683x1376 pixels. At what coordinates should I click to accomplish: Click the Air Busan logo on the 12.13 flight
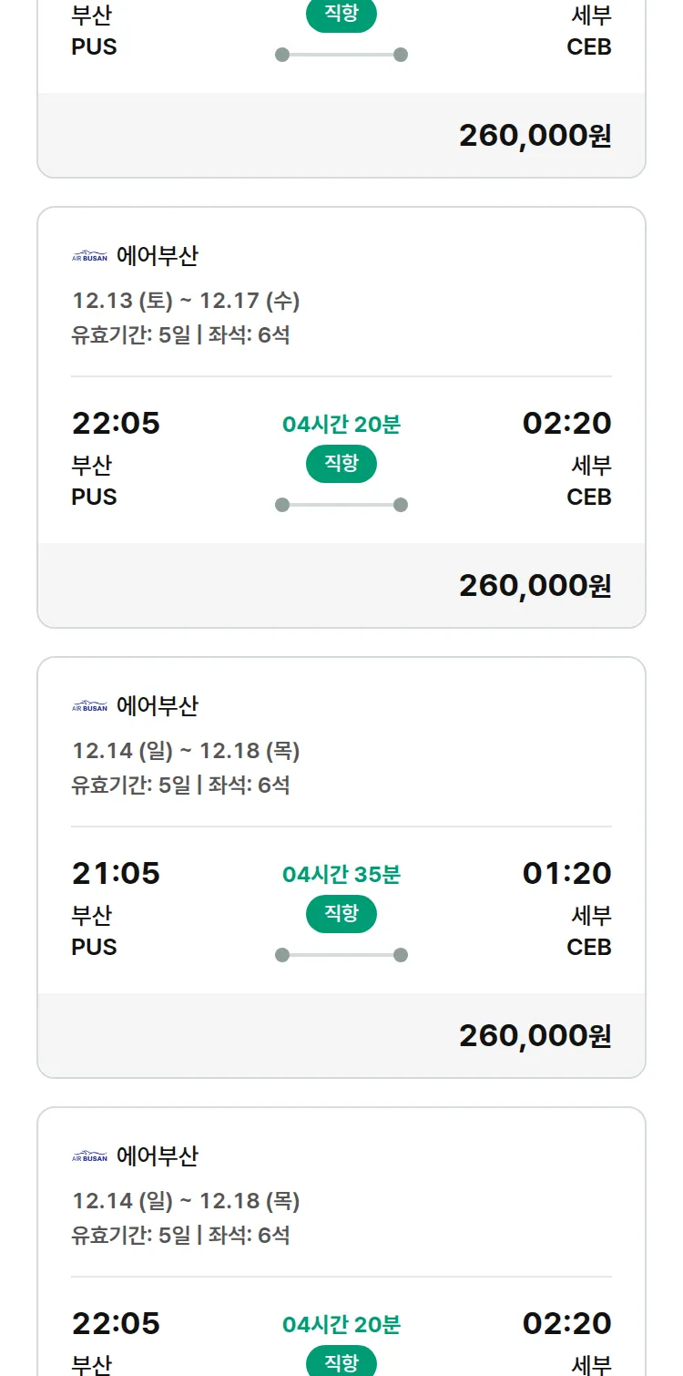(x=89, y=256)
